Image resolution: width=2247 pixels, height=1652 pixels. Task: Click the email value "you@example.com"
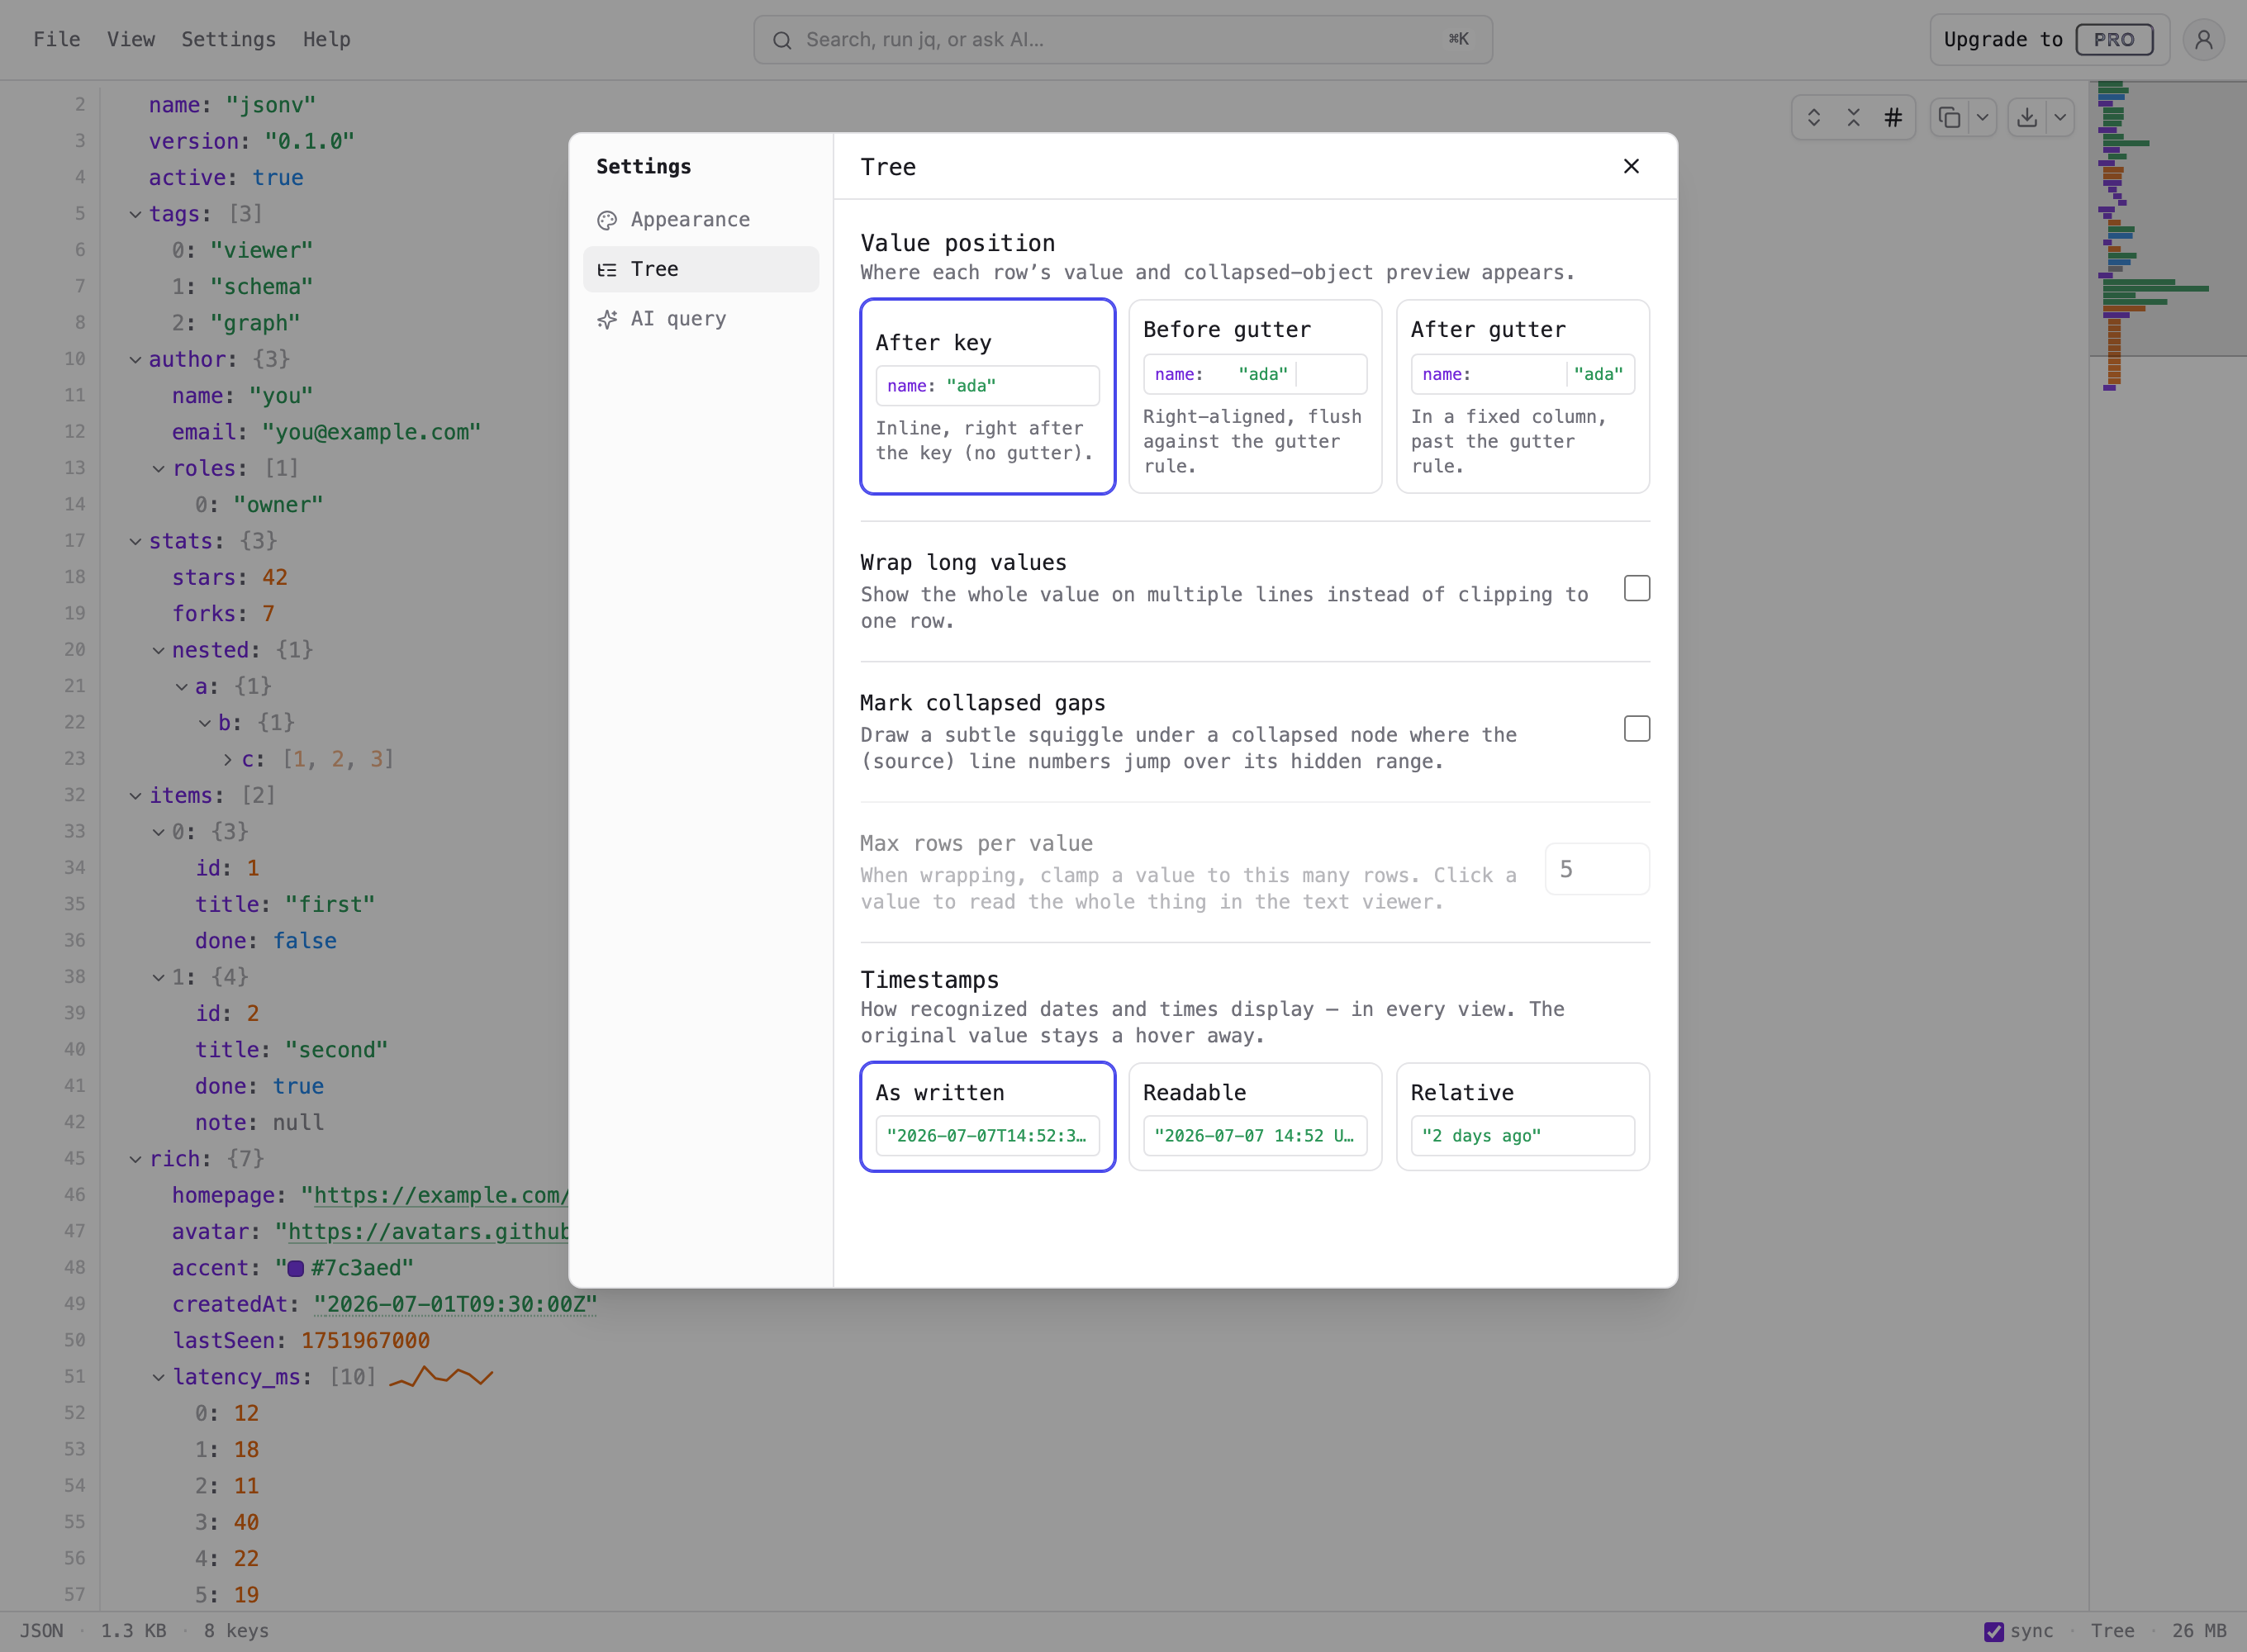[371, 432]
